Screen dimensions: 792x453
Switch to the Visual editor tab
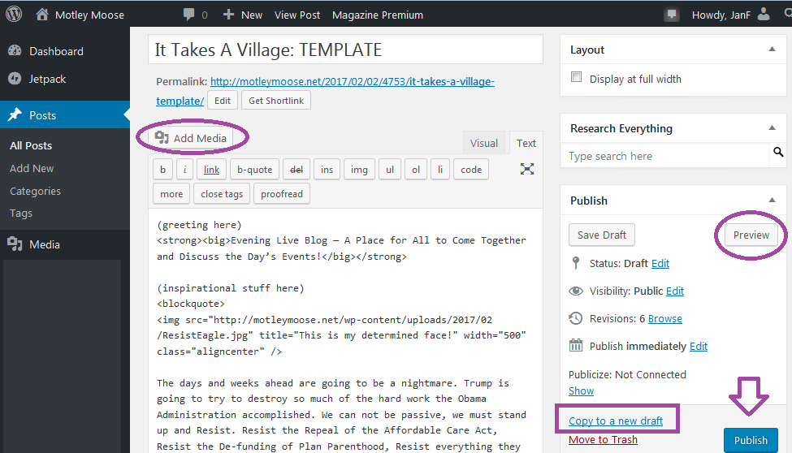click(483, 143)
